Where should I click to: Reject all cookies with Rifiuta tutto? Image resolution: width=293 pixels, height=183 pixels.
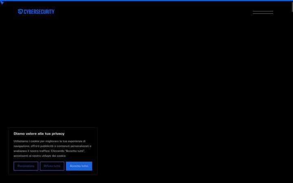(x=52, y=166)
